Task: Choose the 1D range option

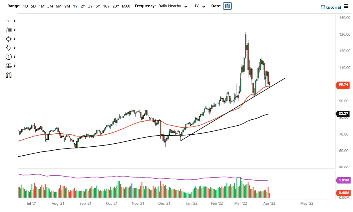Action: point(26,6)
